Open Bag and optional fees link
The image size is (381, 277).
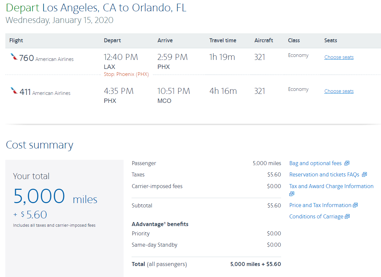pos(315,163)
